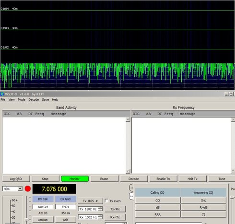
Task: Click the Add button
Action: [66, 220]
